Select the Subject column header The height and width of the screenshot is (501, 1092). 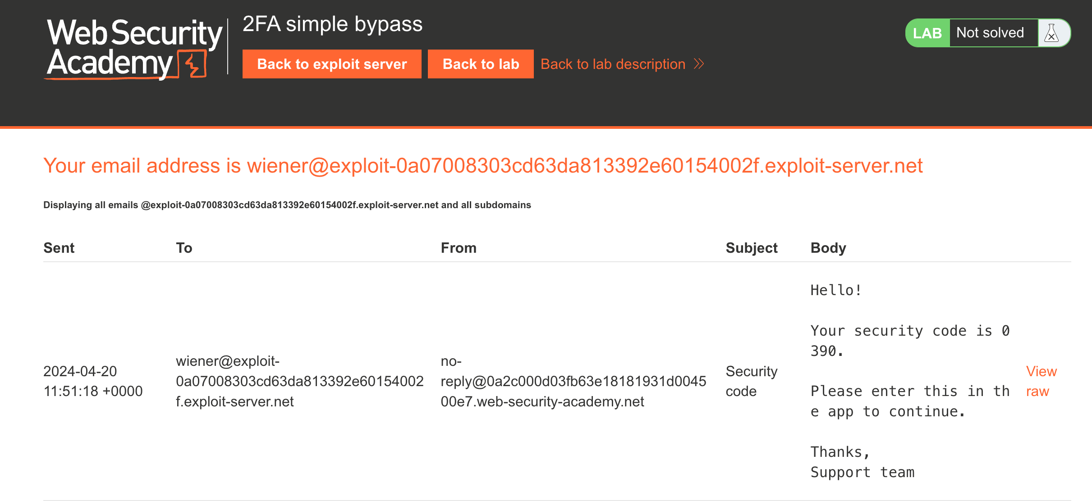click(752, 248)
